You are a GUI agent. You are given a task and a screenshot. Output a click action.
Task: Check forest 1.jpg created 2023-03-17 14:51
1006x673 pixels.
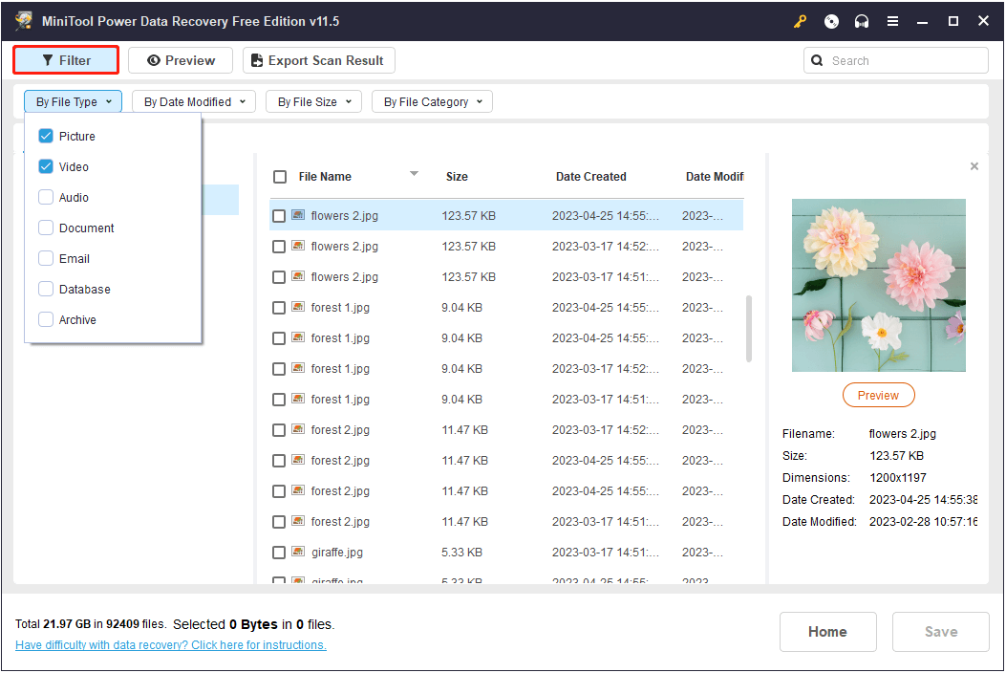(x=278, y=400)
